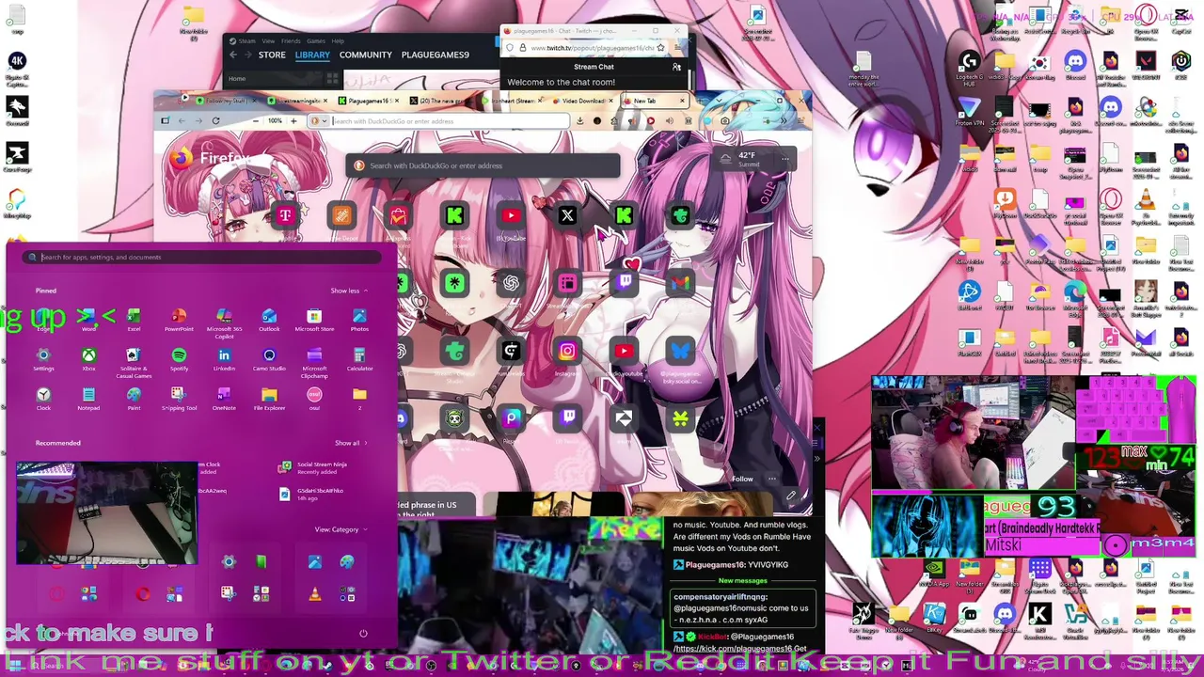
Task: Open weather widget options menu
Action: [784, 159]
